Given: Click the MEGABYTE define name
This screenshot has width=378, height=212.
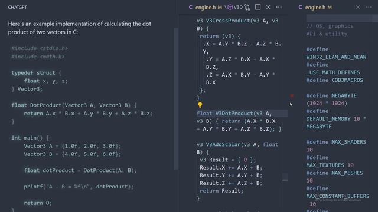Looking at the screenshot, I should [x=344, y=95].
